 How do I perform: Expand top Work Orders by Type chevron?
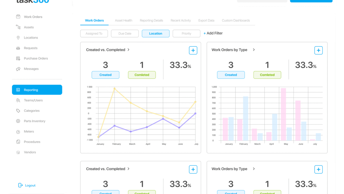pyautogui.click(x=254, y=50)
